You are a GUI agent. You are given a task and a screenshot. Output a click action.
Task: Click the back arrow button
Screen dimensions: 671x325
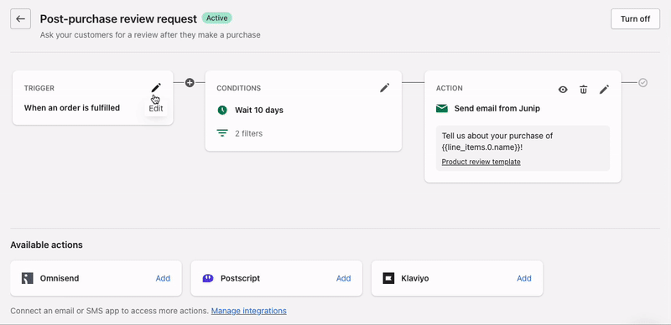pyautogui.click(x=20, y=18)
